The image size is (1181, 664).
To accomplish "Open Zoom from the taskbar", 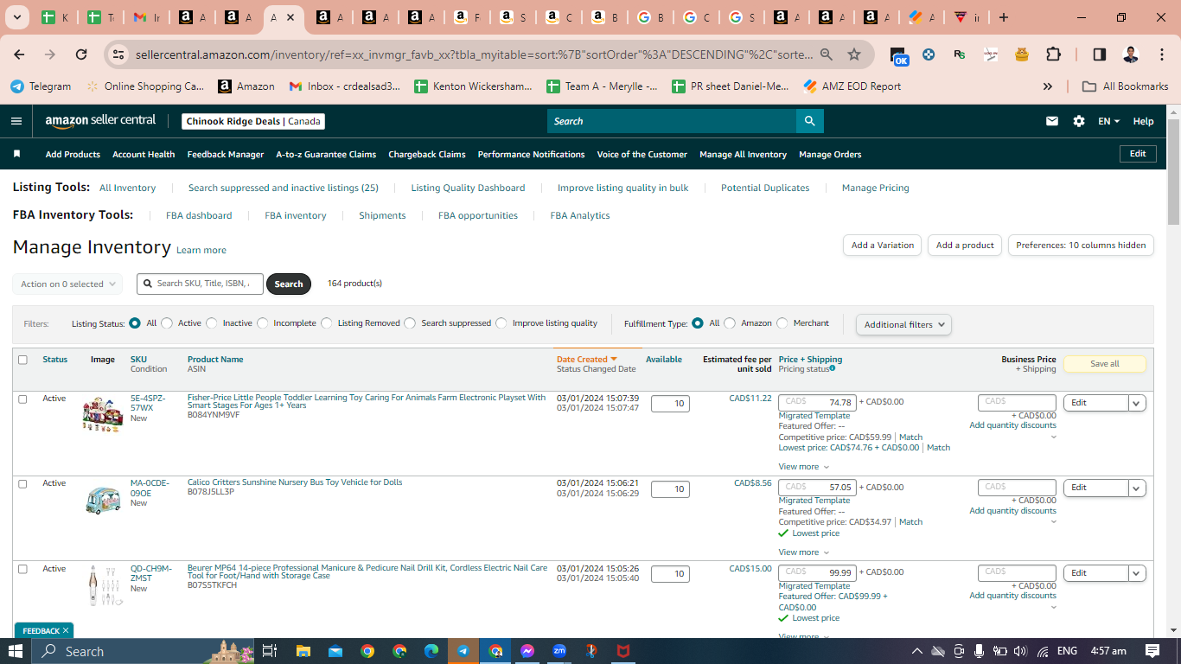I will (559, 651).
